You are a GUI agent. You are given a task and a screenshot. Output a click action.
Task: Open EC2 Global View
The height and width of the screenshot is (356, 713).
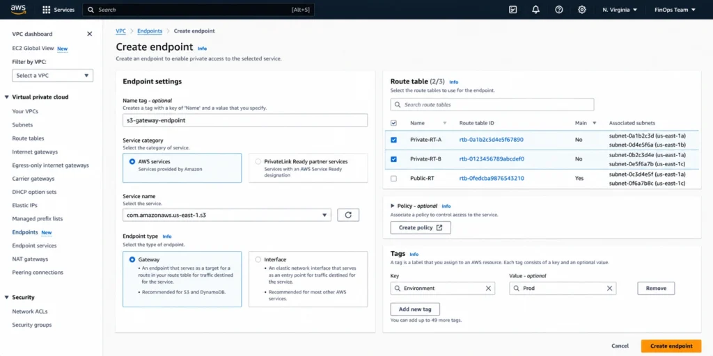[x=33, y=48]
